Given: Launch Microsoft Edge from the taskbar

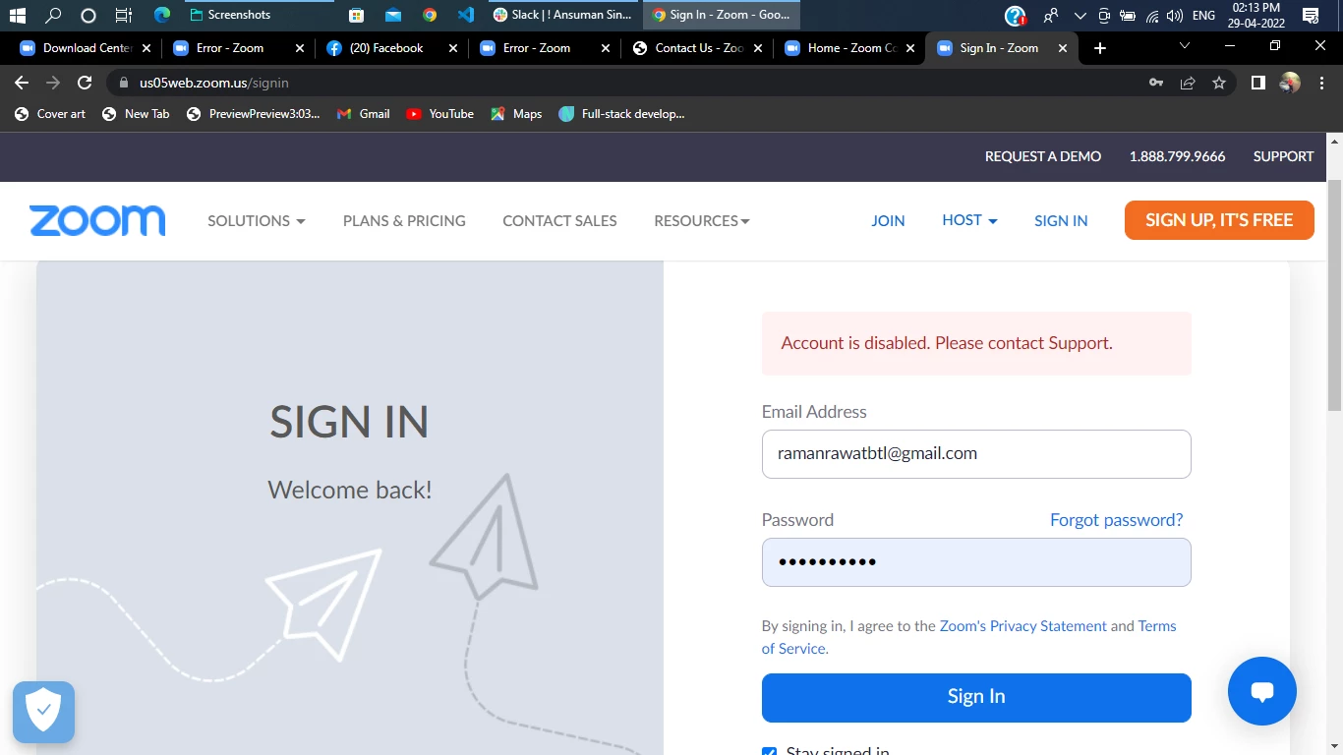Looking at the screenshot, I should point(162,15).
